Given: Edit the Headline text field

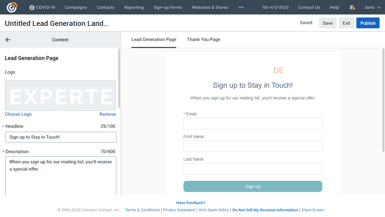Looking at the screenshot, I should click(x=61, y=137).
